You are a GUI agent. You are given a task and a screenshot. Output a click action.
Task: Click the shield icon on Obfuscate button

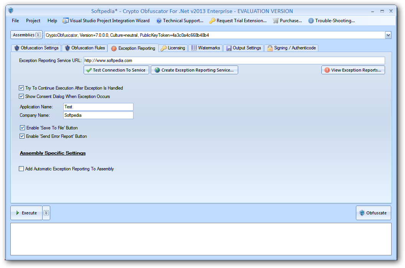click(x=362, y=213)
